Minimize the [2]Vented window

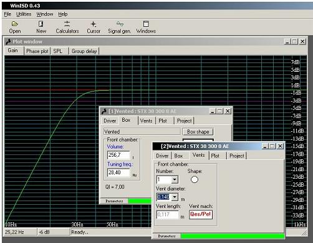tap(265, 146)
